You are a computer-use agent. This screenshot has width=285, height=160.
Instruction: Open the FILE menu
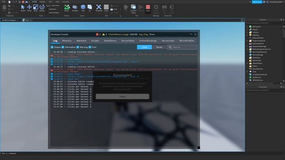pos(4,2)
